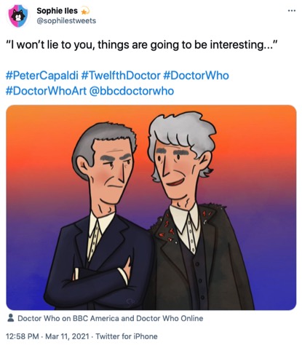Open the #PeterCapaldi hashtag
Viewport: 302px width, 345px height.
[41, 76]
